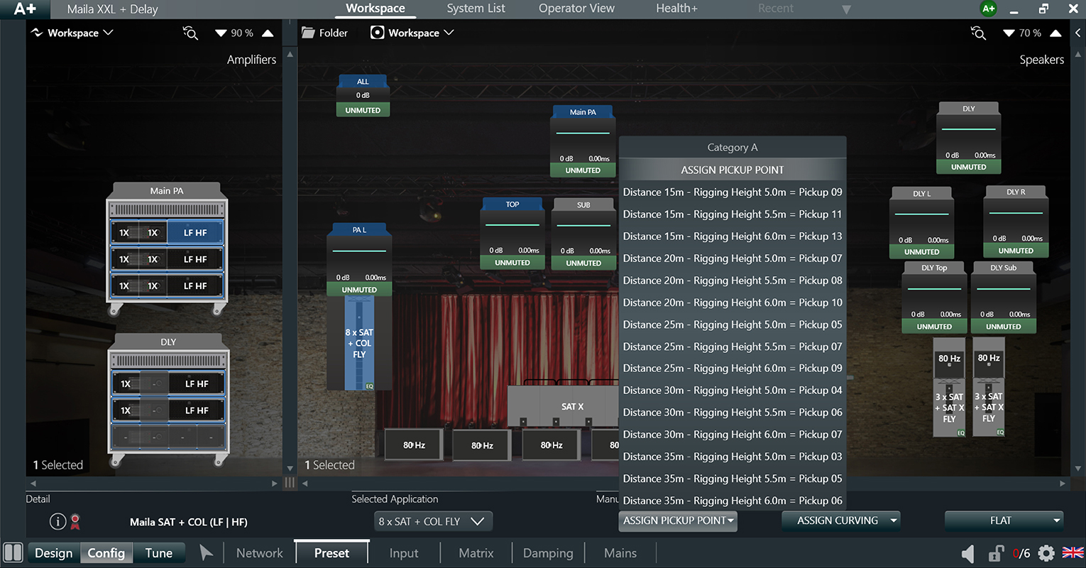
Task: Toggle the UNMUTED button on ALL group
Action: pyautogui.click(x=363, y=110)
